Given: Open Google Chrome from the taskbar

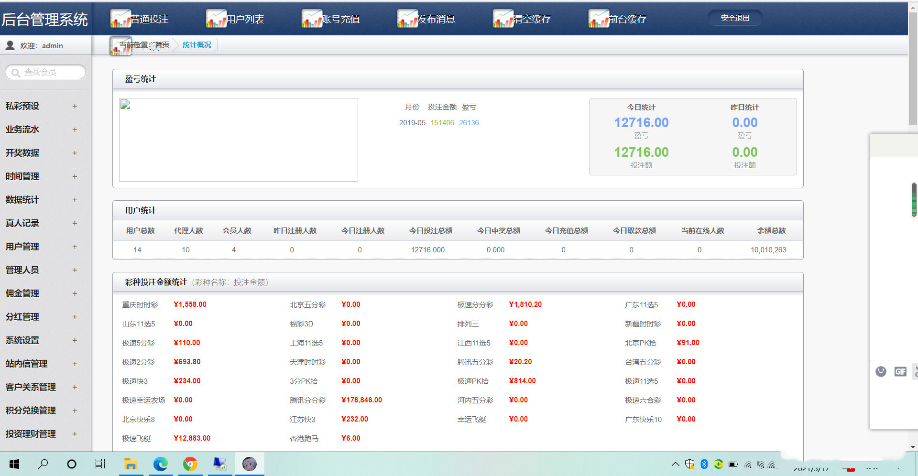Looking at the screenshot, I should point(190,464).
